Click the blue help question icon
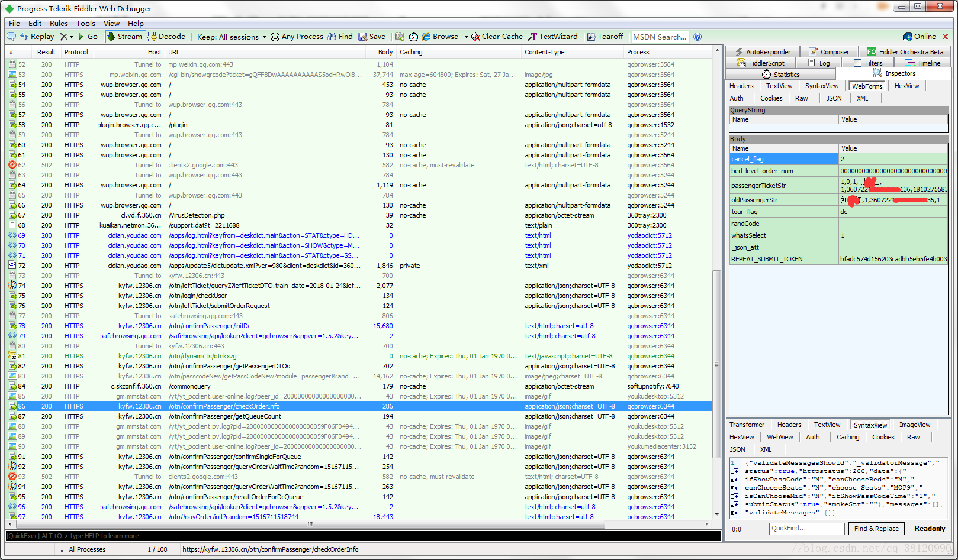 tap(697, 37)
